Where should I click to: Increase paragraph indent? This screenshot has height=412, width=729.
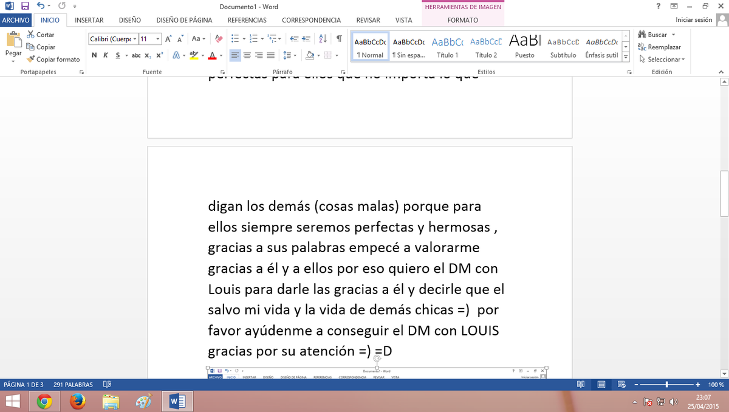point(306,39)
